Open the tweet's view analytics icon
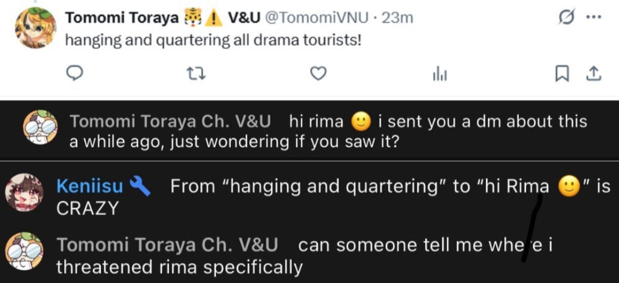Viewport: 619px width, 283px height. point(439,74)
